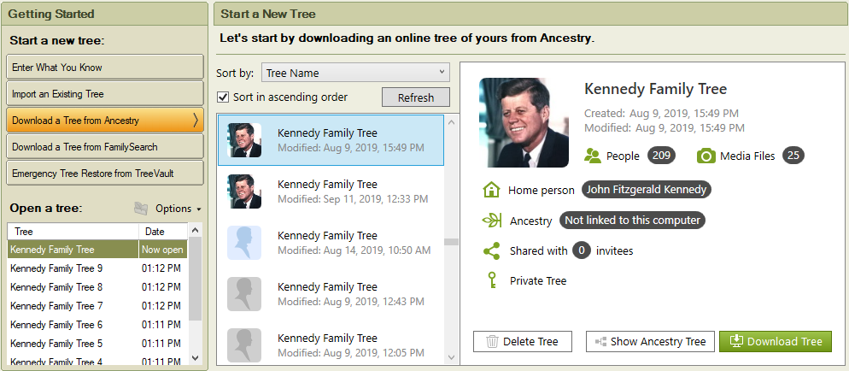The width and height of the screenshot is (849, 371).
Task: Click the Home person house icon
Action: coord(491,190)
